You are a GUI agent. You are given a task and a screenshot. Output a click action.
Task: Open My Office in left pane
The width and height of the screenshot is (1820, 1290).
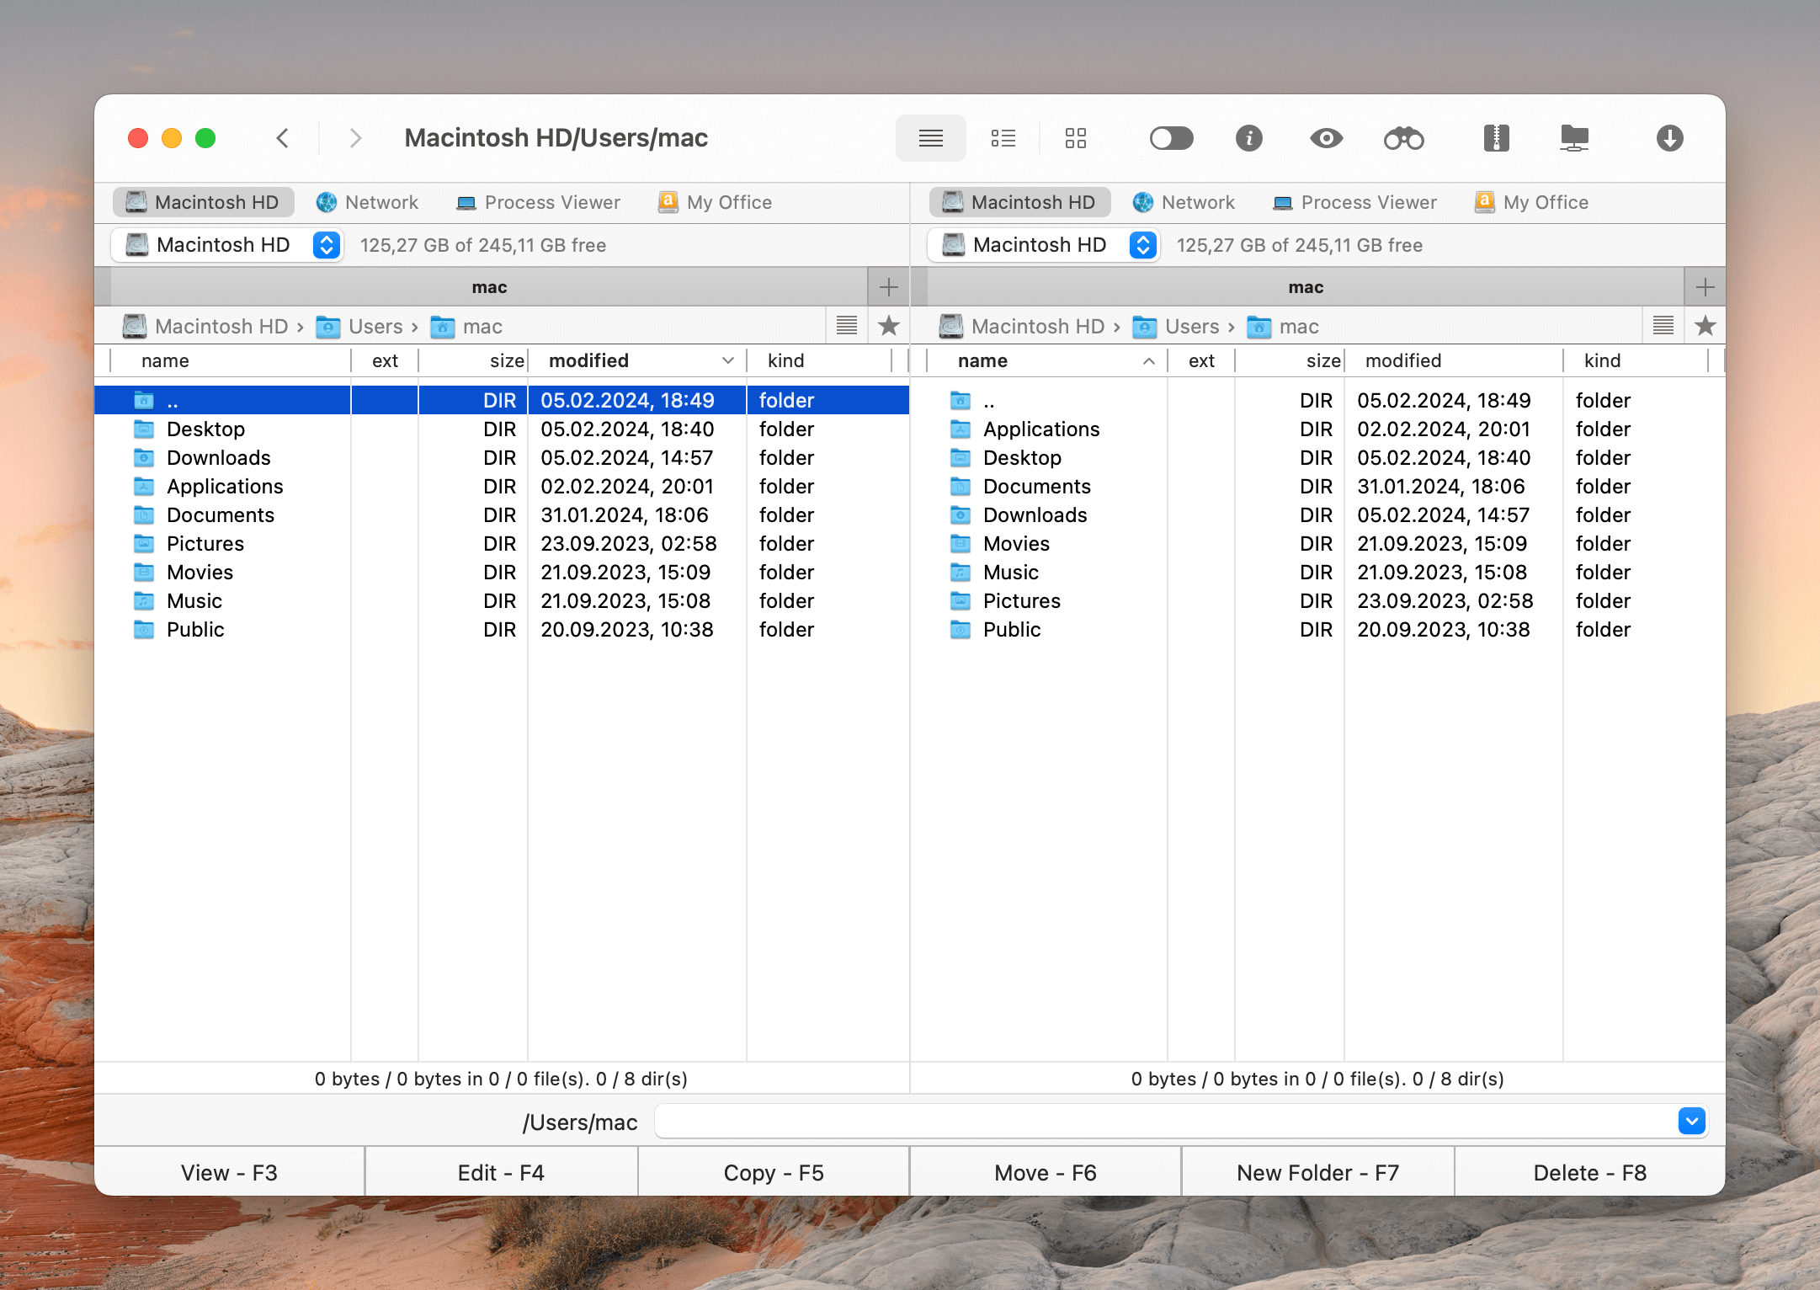tap(715, 202)
